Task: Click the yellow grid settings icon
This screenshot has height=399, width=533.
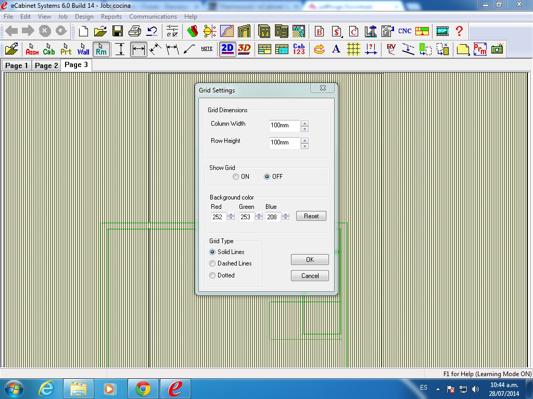Action: 353,49
